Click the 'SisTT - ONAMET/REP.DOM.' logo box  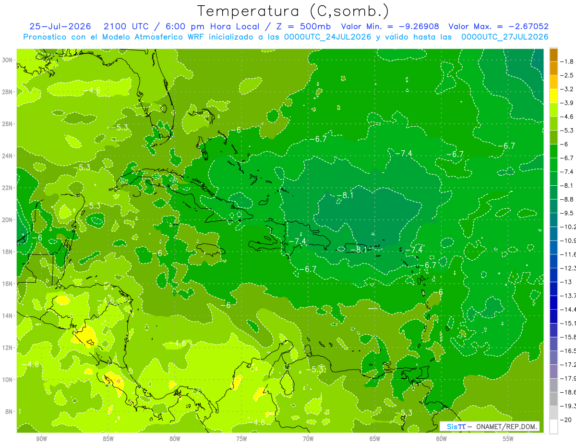[x=490, y=426]
